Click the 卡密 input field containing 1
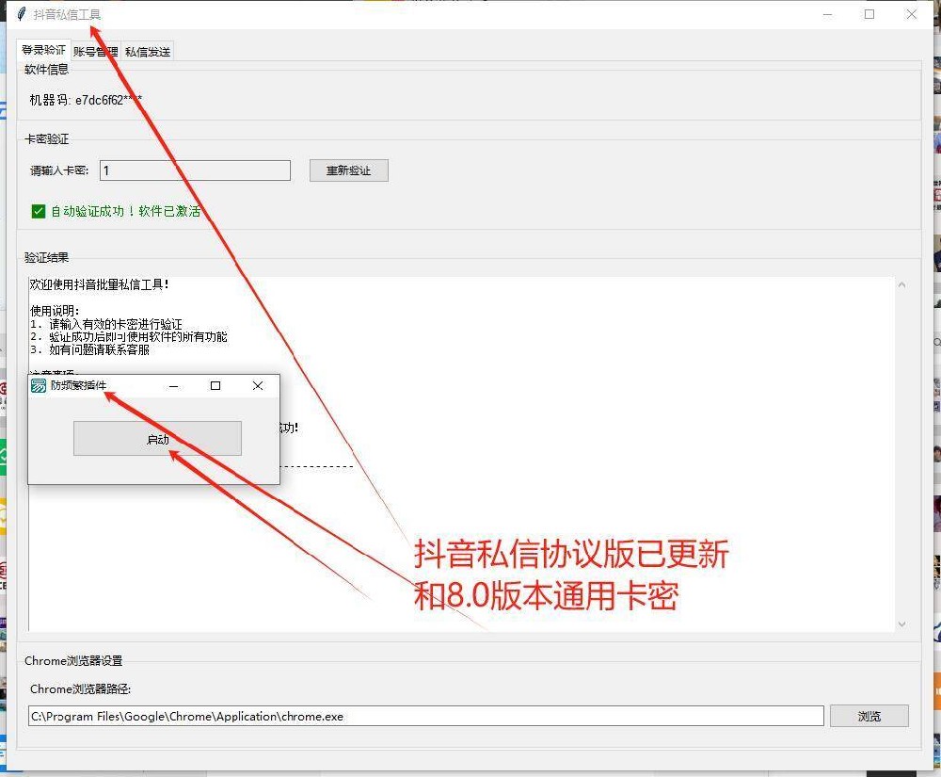 [x=195, y=170]
